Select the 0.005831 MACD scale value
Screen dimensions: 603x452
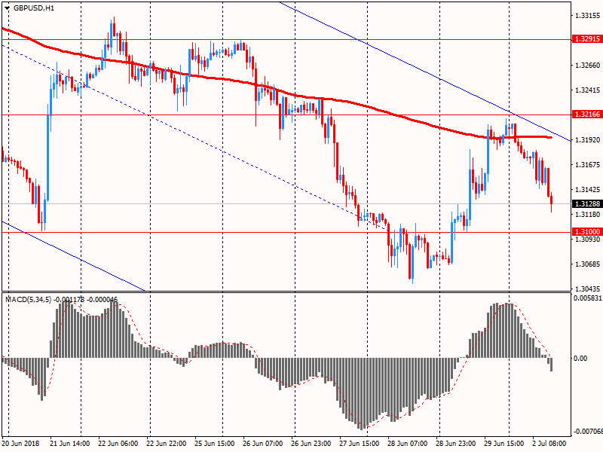click(x=588, y=298)
